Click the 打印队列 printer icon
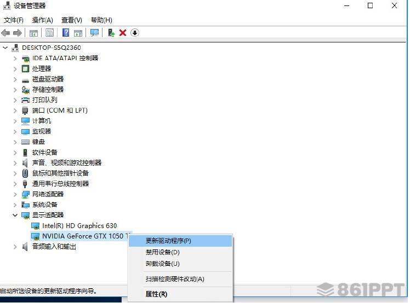 tap(25, 100)
